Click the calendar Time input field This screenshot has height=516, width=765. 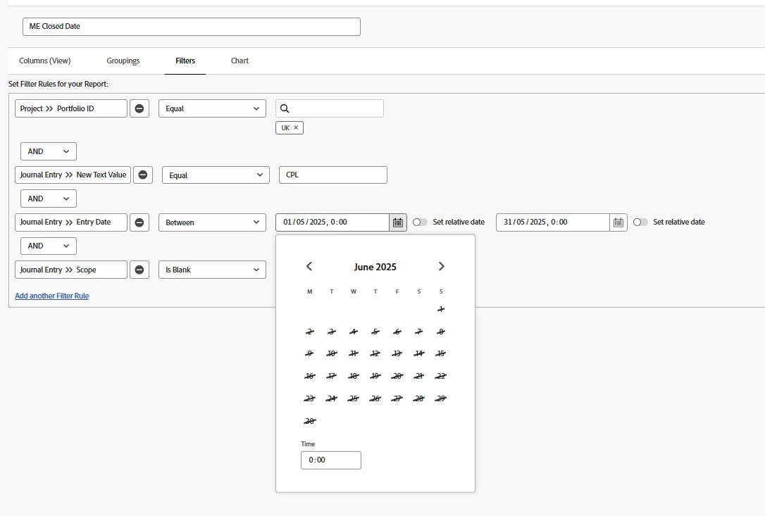click(331, 460)
